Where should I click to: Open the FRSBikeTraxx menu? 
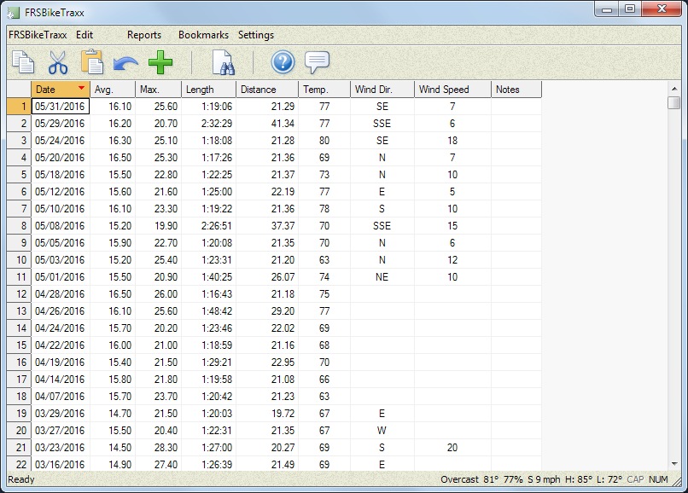point(38,35)
